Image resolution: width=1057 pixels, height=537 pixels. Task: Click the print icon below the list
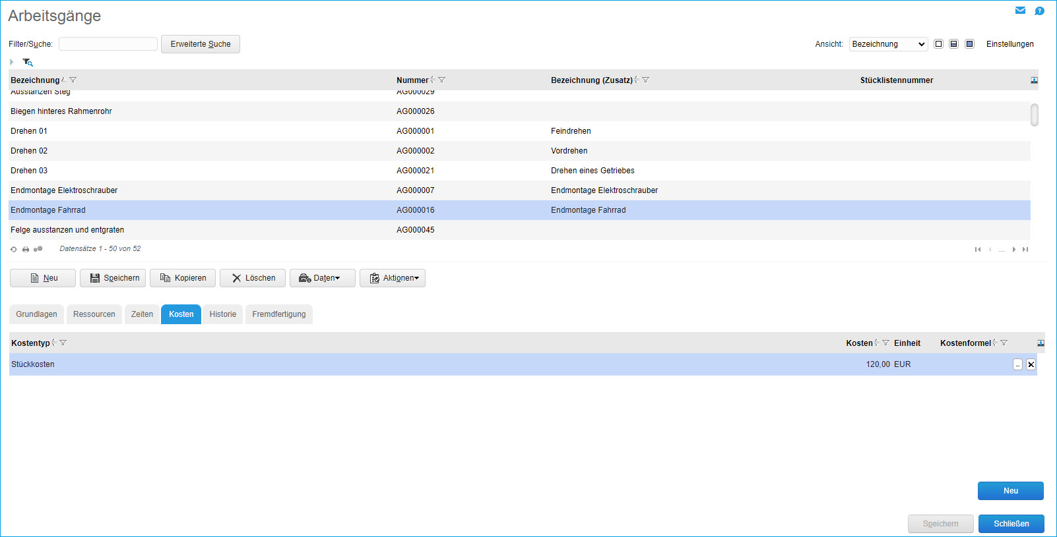[26, 249]
